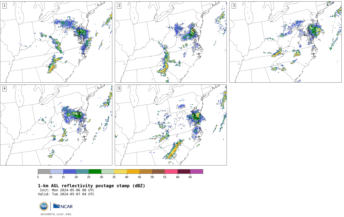Click the blue 15-20 dBZ swatch
This screenshot has width=344, height=217.
click(70, 172)
